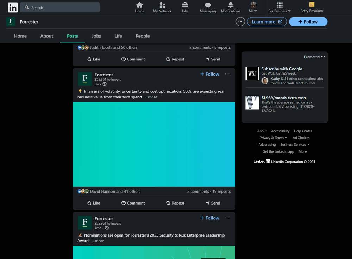
Task: Click the Learn more button
Action: pyautogui.click(x=267, y=22)
